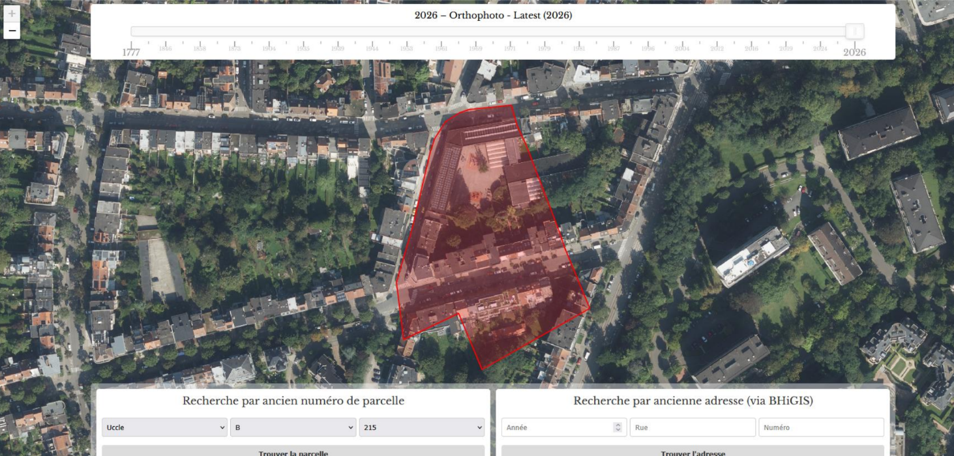Click the Numéro input field
Screen dimensions: 954x456
tap(822, 427)
